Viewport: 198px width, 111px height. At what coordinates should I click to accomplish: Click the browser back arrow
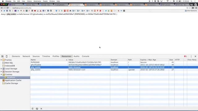tap(2, 8)
